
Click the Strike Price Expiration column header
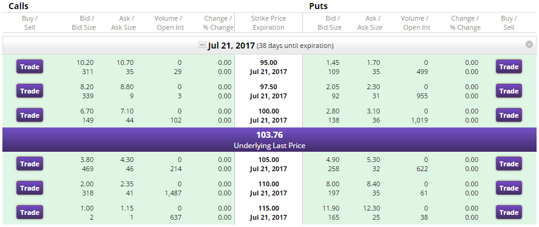click(268, 22)
